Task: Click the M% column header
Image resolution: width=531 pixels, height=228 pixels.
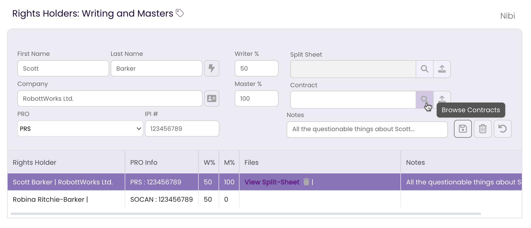Action: 230,162
